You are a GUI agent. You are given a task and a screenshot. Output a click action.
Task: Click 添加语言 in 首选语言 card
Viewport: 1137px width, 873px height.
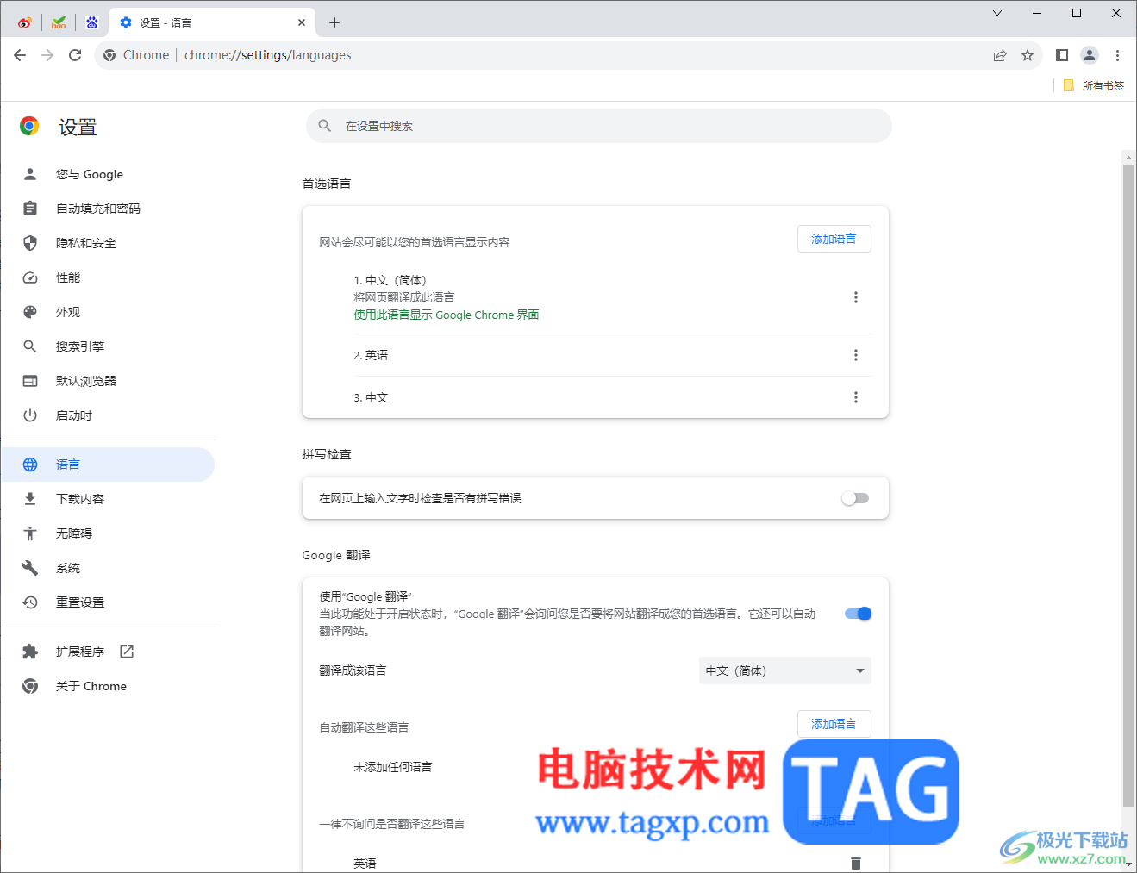tap(834, 239)
